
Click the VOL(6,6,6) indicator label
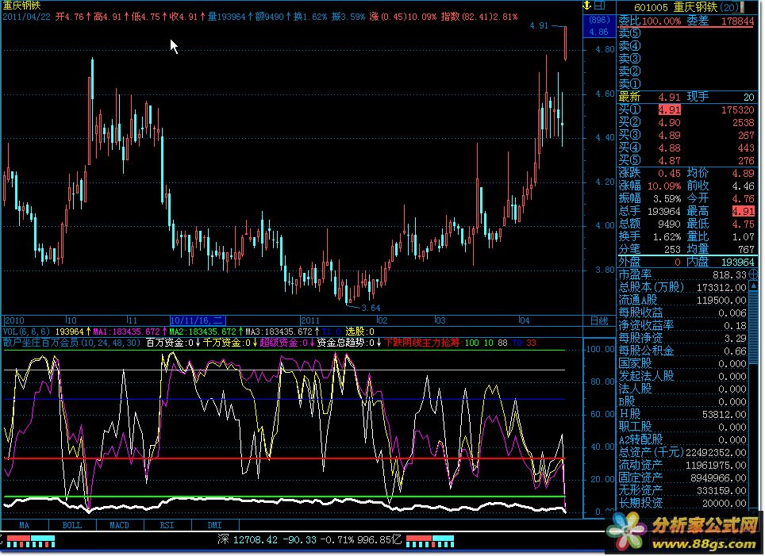[26, 332]
